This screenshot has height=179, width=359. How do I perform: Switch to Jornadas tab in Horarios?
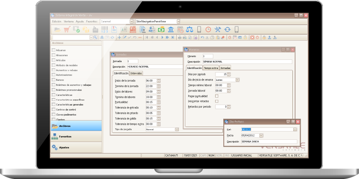click(x=225, y=68)
